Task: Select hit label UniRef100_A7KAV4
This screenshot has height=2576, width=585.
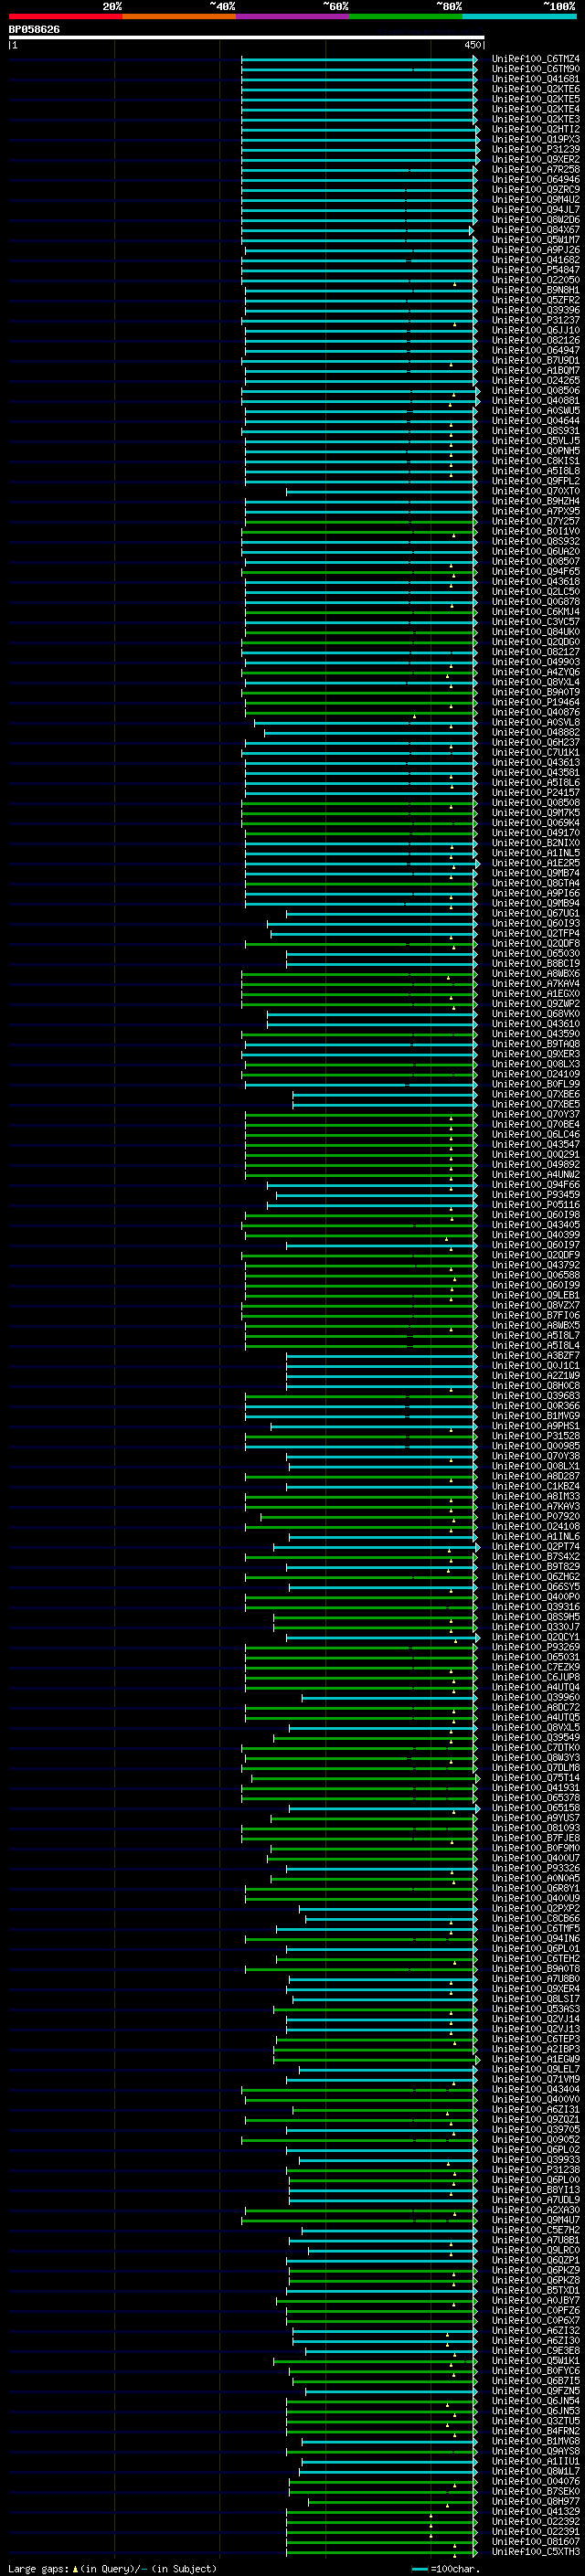Action: (535, 984)
